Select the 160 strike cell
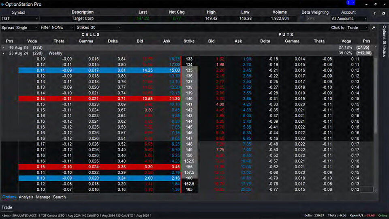The width and height of the screenshot is (389, 219). coord(189,178)
